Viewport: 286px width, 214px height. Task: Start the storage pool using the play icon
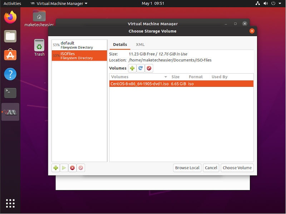coord(64,168)
